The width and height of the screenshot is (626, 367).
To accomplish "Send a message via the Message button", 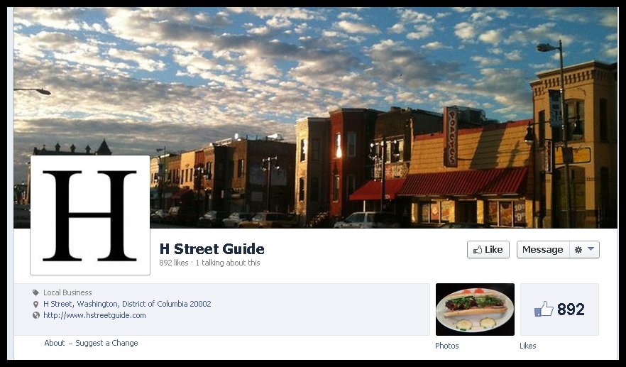I will 543,250.
